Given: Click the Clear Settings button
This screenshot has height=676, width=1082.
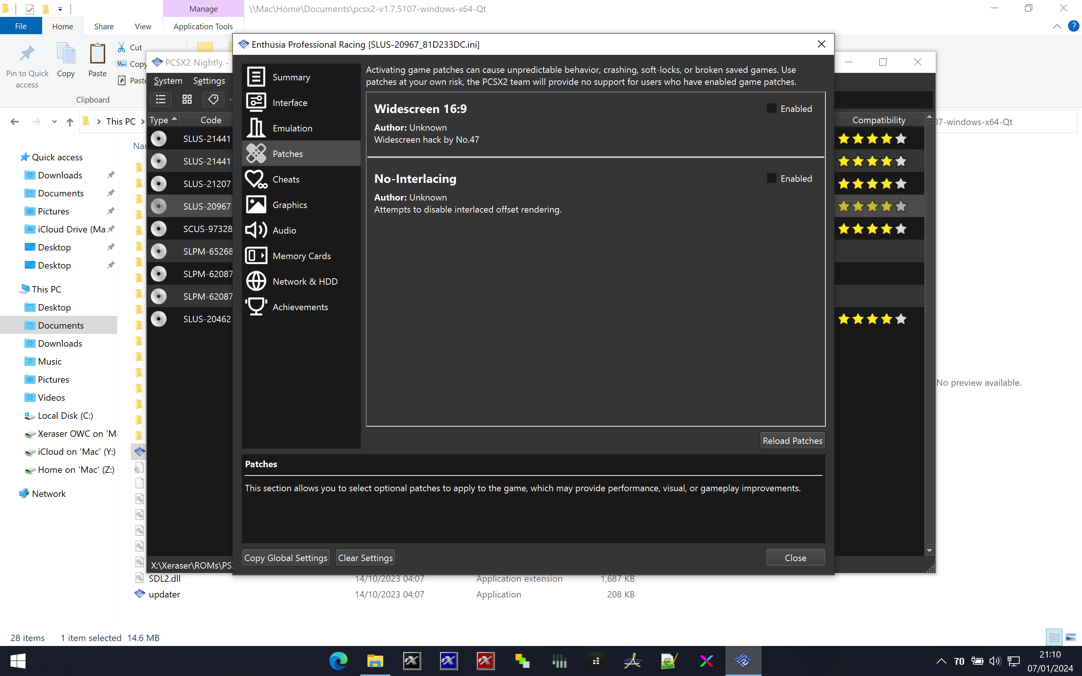Looking at the screenshot, I should 365,558.
